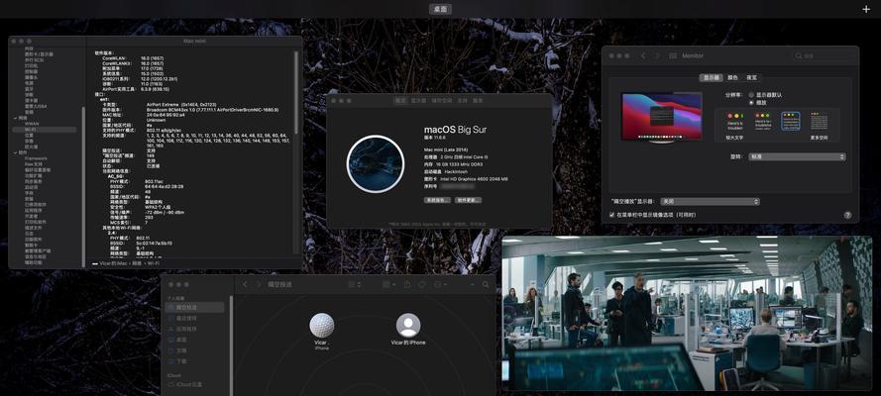The image size is (881, 396).
Task: Click the golf ball Vicar iPhone AirDrop device
Action: click(x=322, y=326)
